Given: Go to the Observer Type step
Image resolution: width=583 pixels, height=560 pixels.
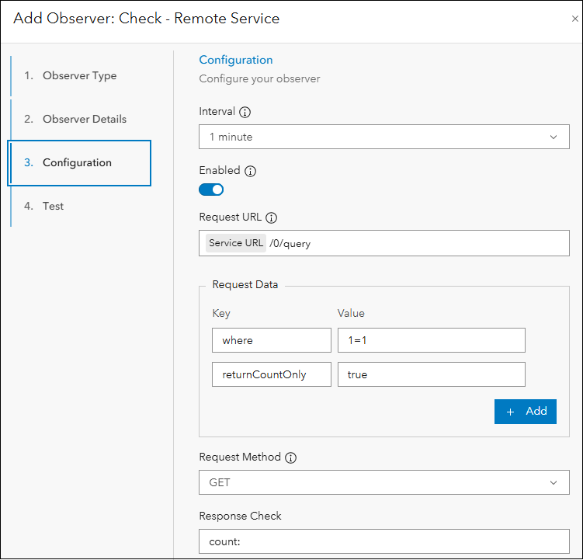Looking at the screenshot, I should [x=79, y=76].
